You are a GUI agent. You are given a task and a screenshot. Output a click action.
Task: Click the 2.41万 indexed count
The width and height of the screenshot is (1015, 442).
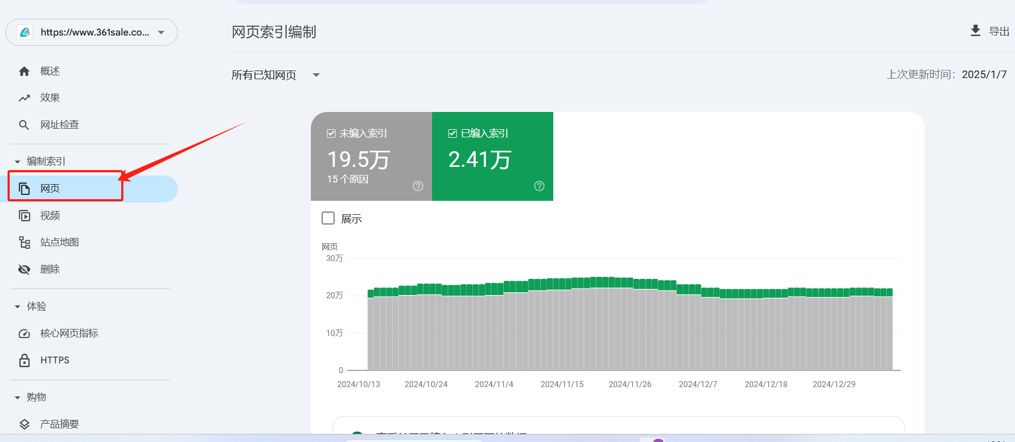coord(479,159)
